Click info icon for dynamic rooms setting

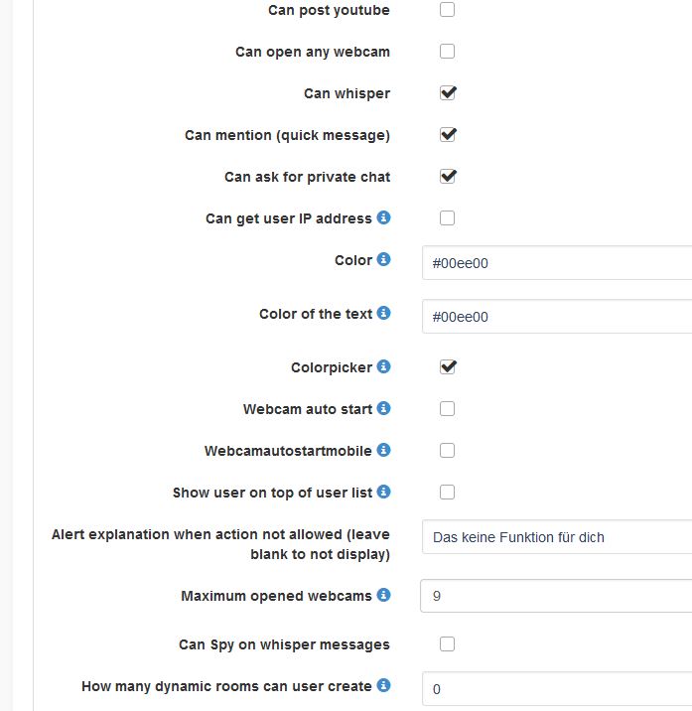pos(384,686)
